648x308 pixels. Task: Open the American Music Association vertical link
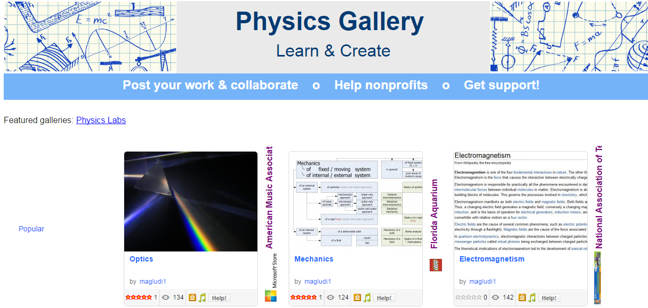[x=270, y=198]
